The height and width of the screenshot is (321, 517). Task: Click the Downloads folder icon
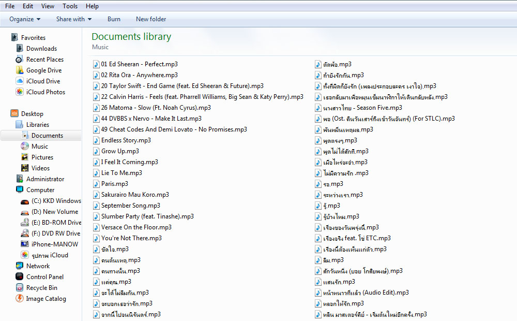(x=20, y=48)
